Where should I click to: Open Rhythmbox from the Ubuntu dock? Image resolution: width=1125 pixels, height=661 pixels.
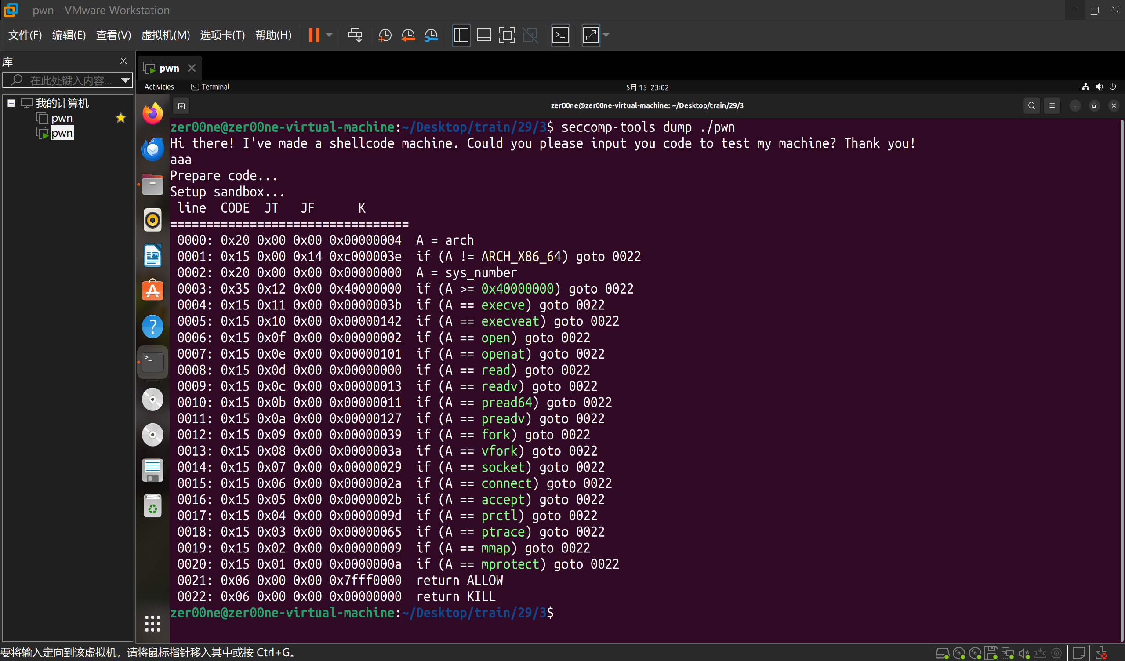[152, 220]
